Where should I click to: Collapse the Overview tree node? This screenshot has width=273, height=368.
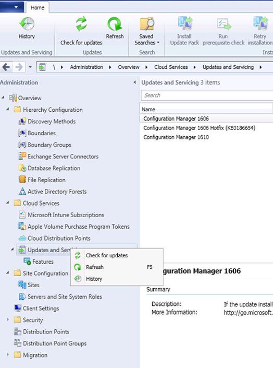pos(3,97)
